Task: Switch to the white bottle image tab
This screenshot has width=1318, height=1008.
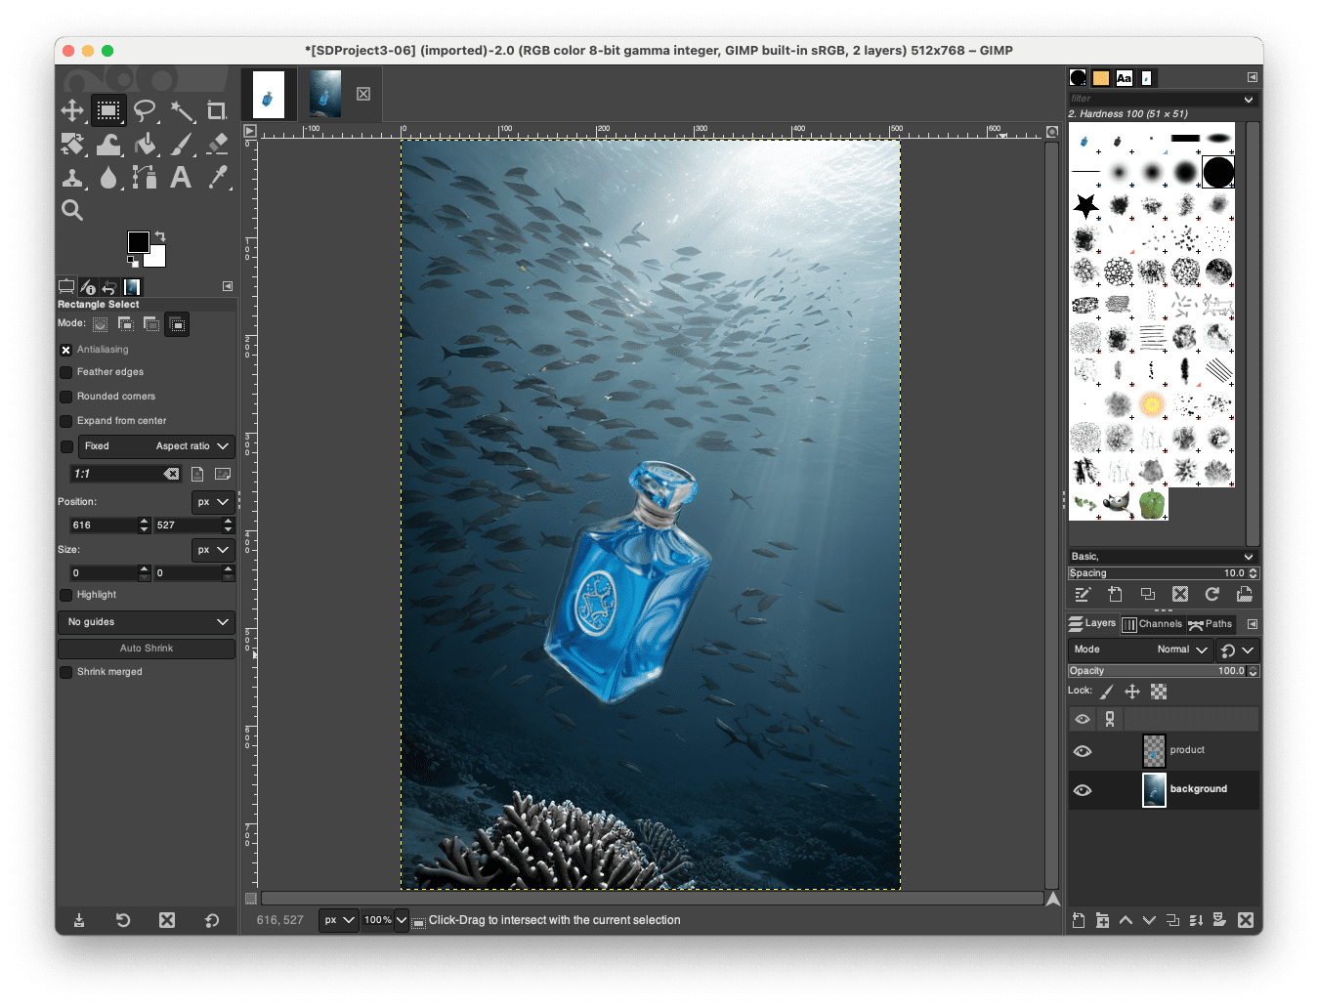Action: [269, 95]
